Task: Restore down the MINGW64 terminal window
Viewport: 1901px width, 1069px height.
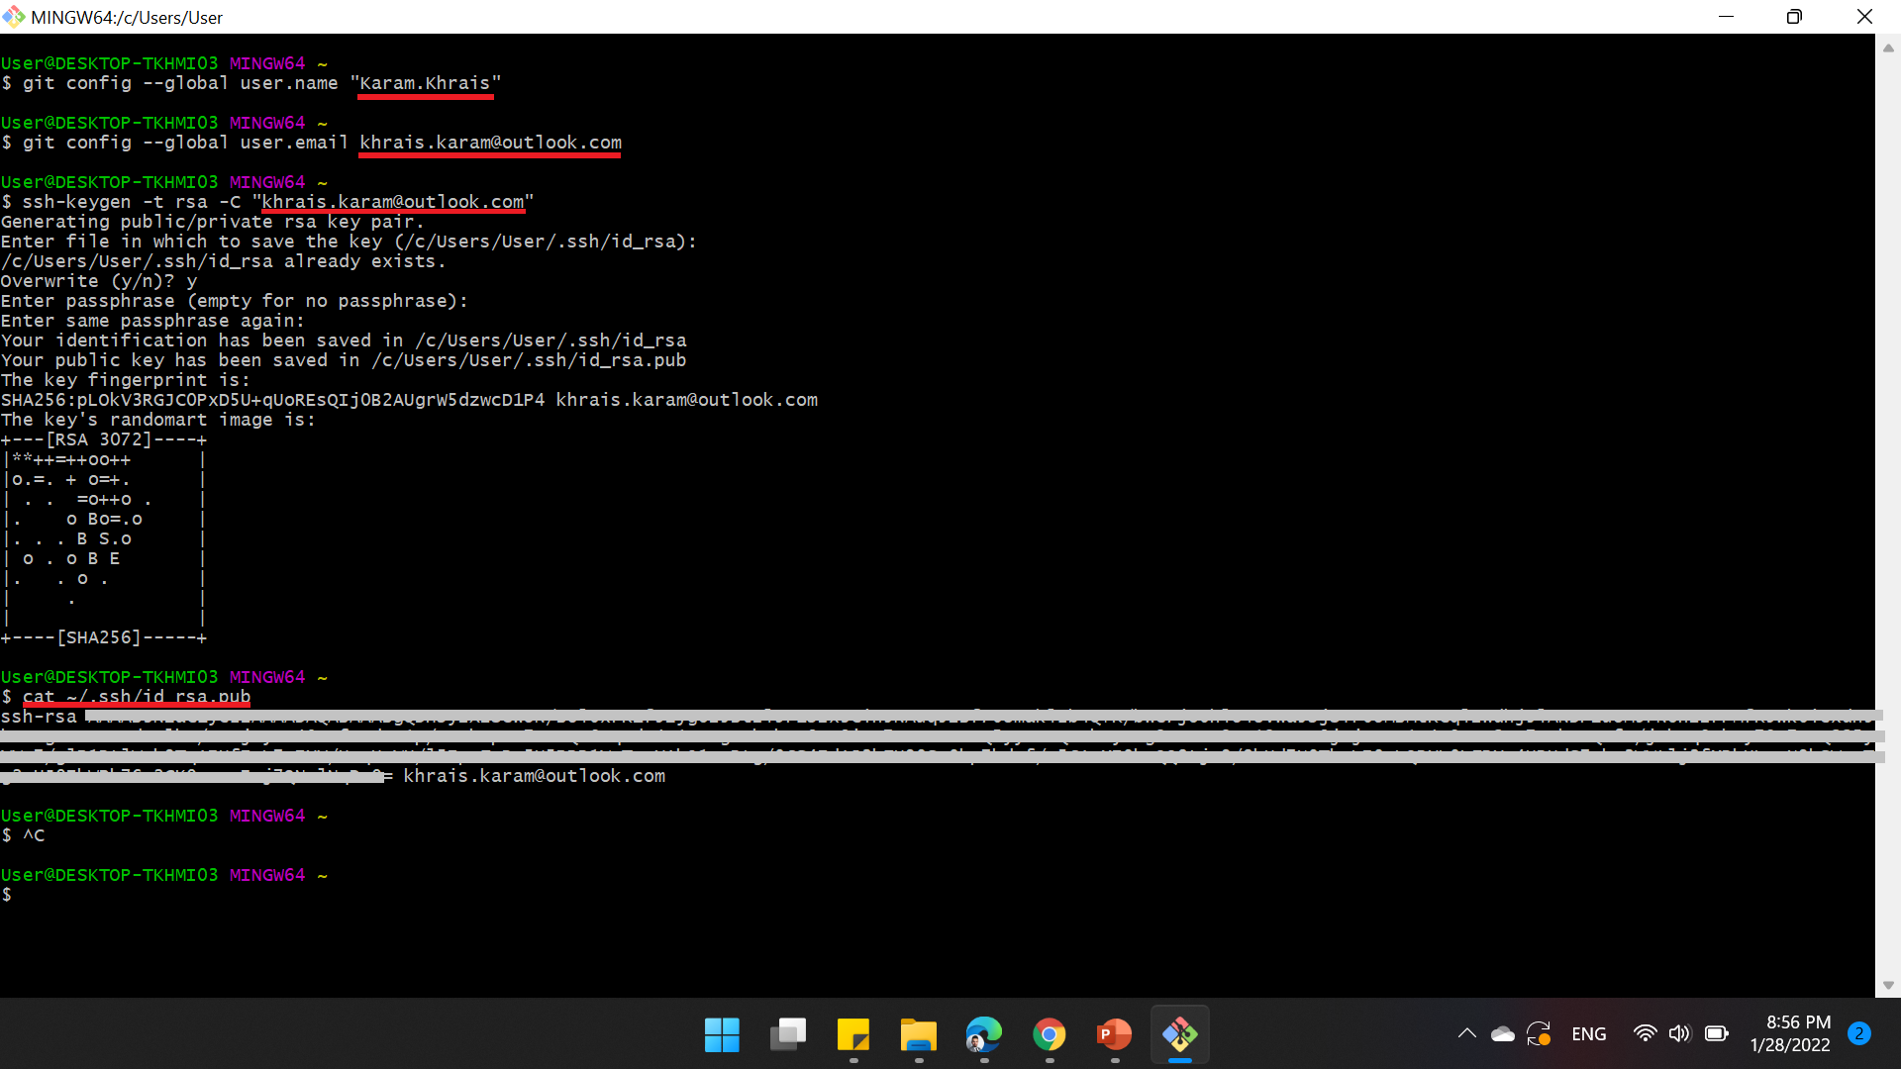Action: [x=1794, y=17]
